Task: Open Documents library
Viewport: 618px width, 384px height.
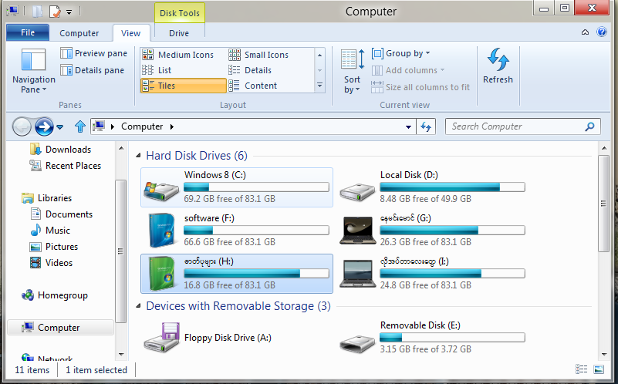Action: pyautogui.click(x=61, y=214)
